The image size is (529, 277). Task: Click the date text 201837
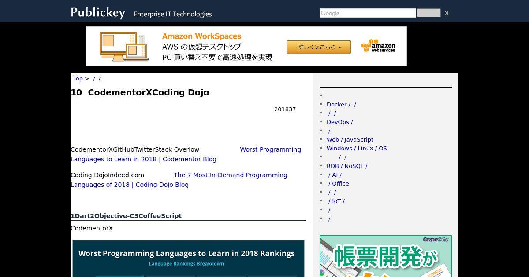285,109
